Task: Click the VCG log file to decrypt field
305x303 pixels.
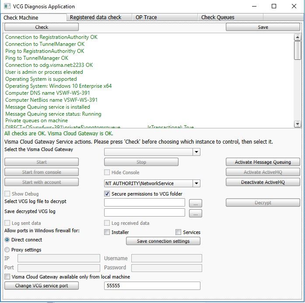Action: click(144, 203)
